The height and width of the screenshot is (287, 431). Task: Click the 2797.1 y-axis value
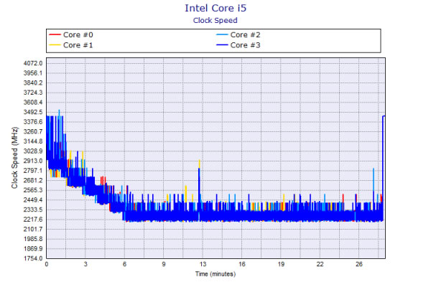click(33, 171)
